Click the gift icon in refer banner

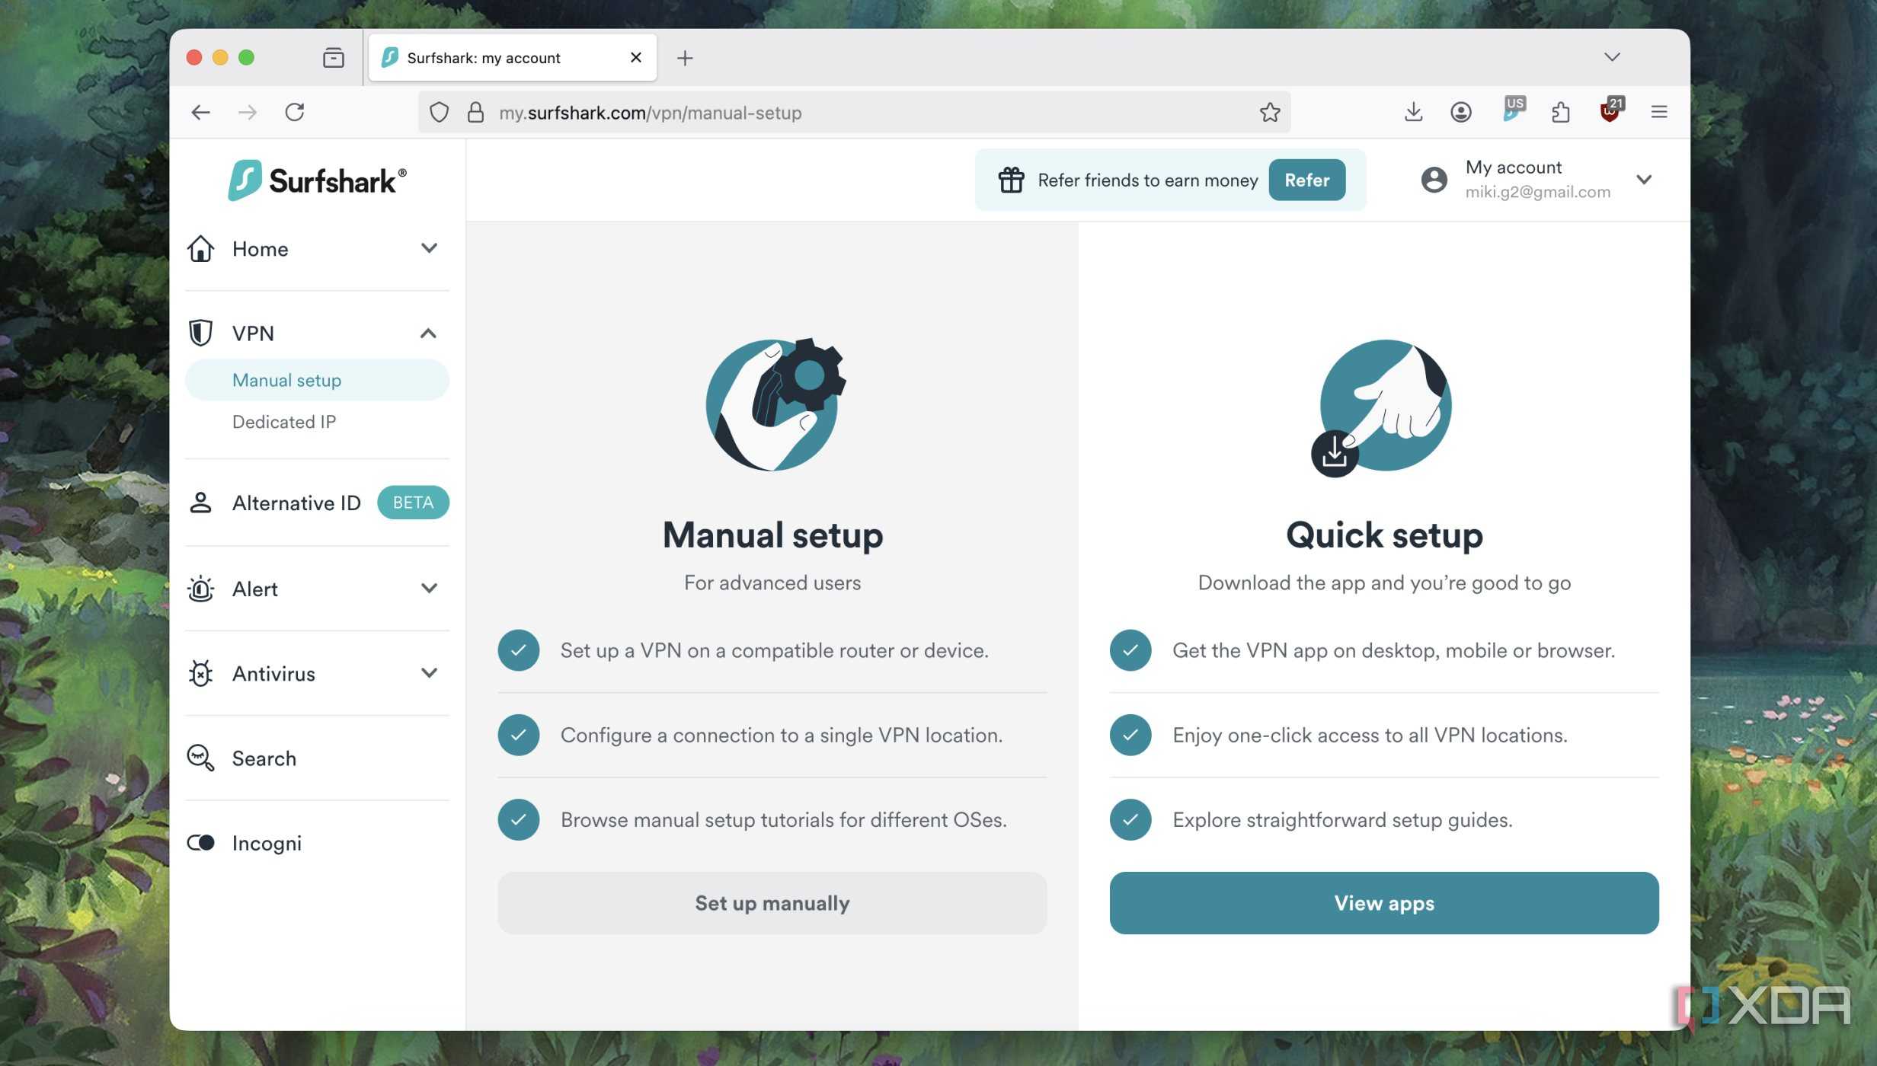point(1012,180)
